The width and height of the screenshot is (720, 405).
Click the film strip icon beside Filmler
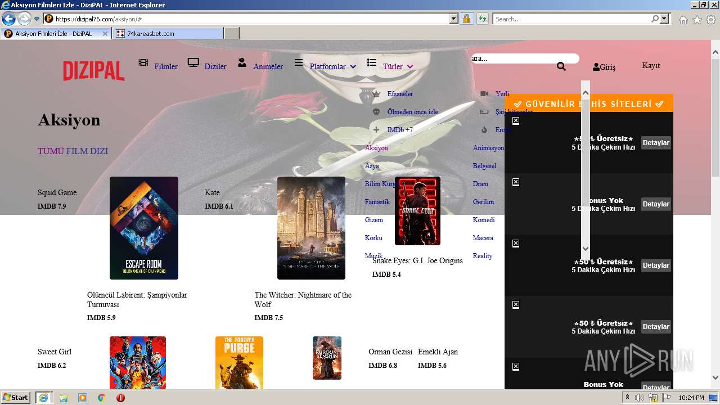pyautogui.click(x=143, y=62)
